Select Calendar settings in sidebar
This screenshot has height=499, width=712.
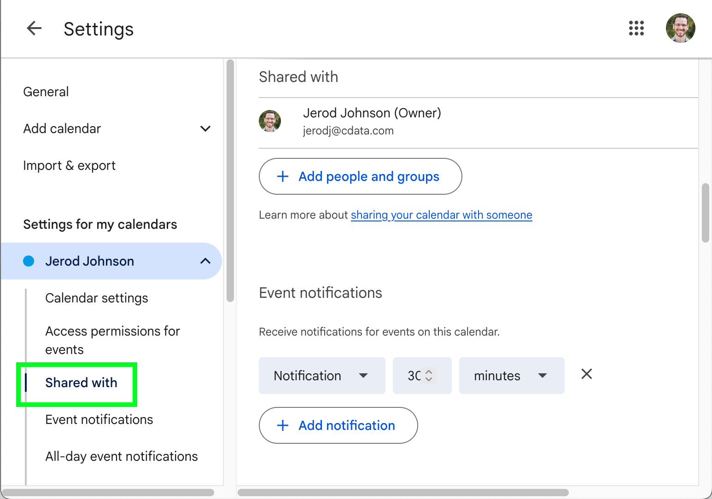(97, 298)
